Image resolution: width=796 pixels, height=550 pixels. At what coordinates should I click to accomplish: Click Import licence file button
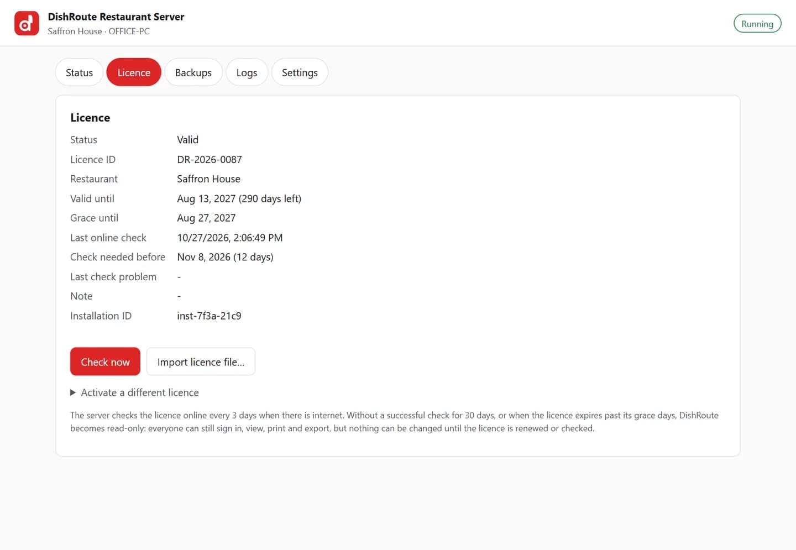coord(201,362)
